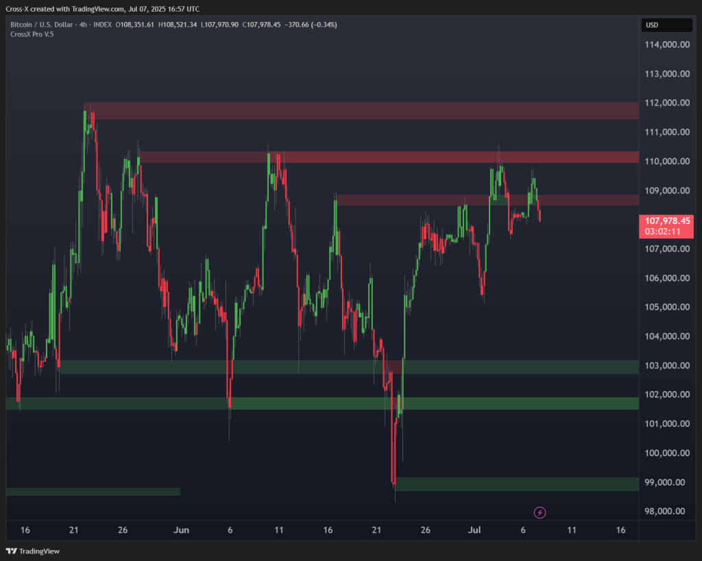Open the USD currency selector
Viewport: 702px width, 561px height.
[666, 25]
